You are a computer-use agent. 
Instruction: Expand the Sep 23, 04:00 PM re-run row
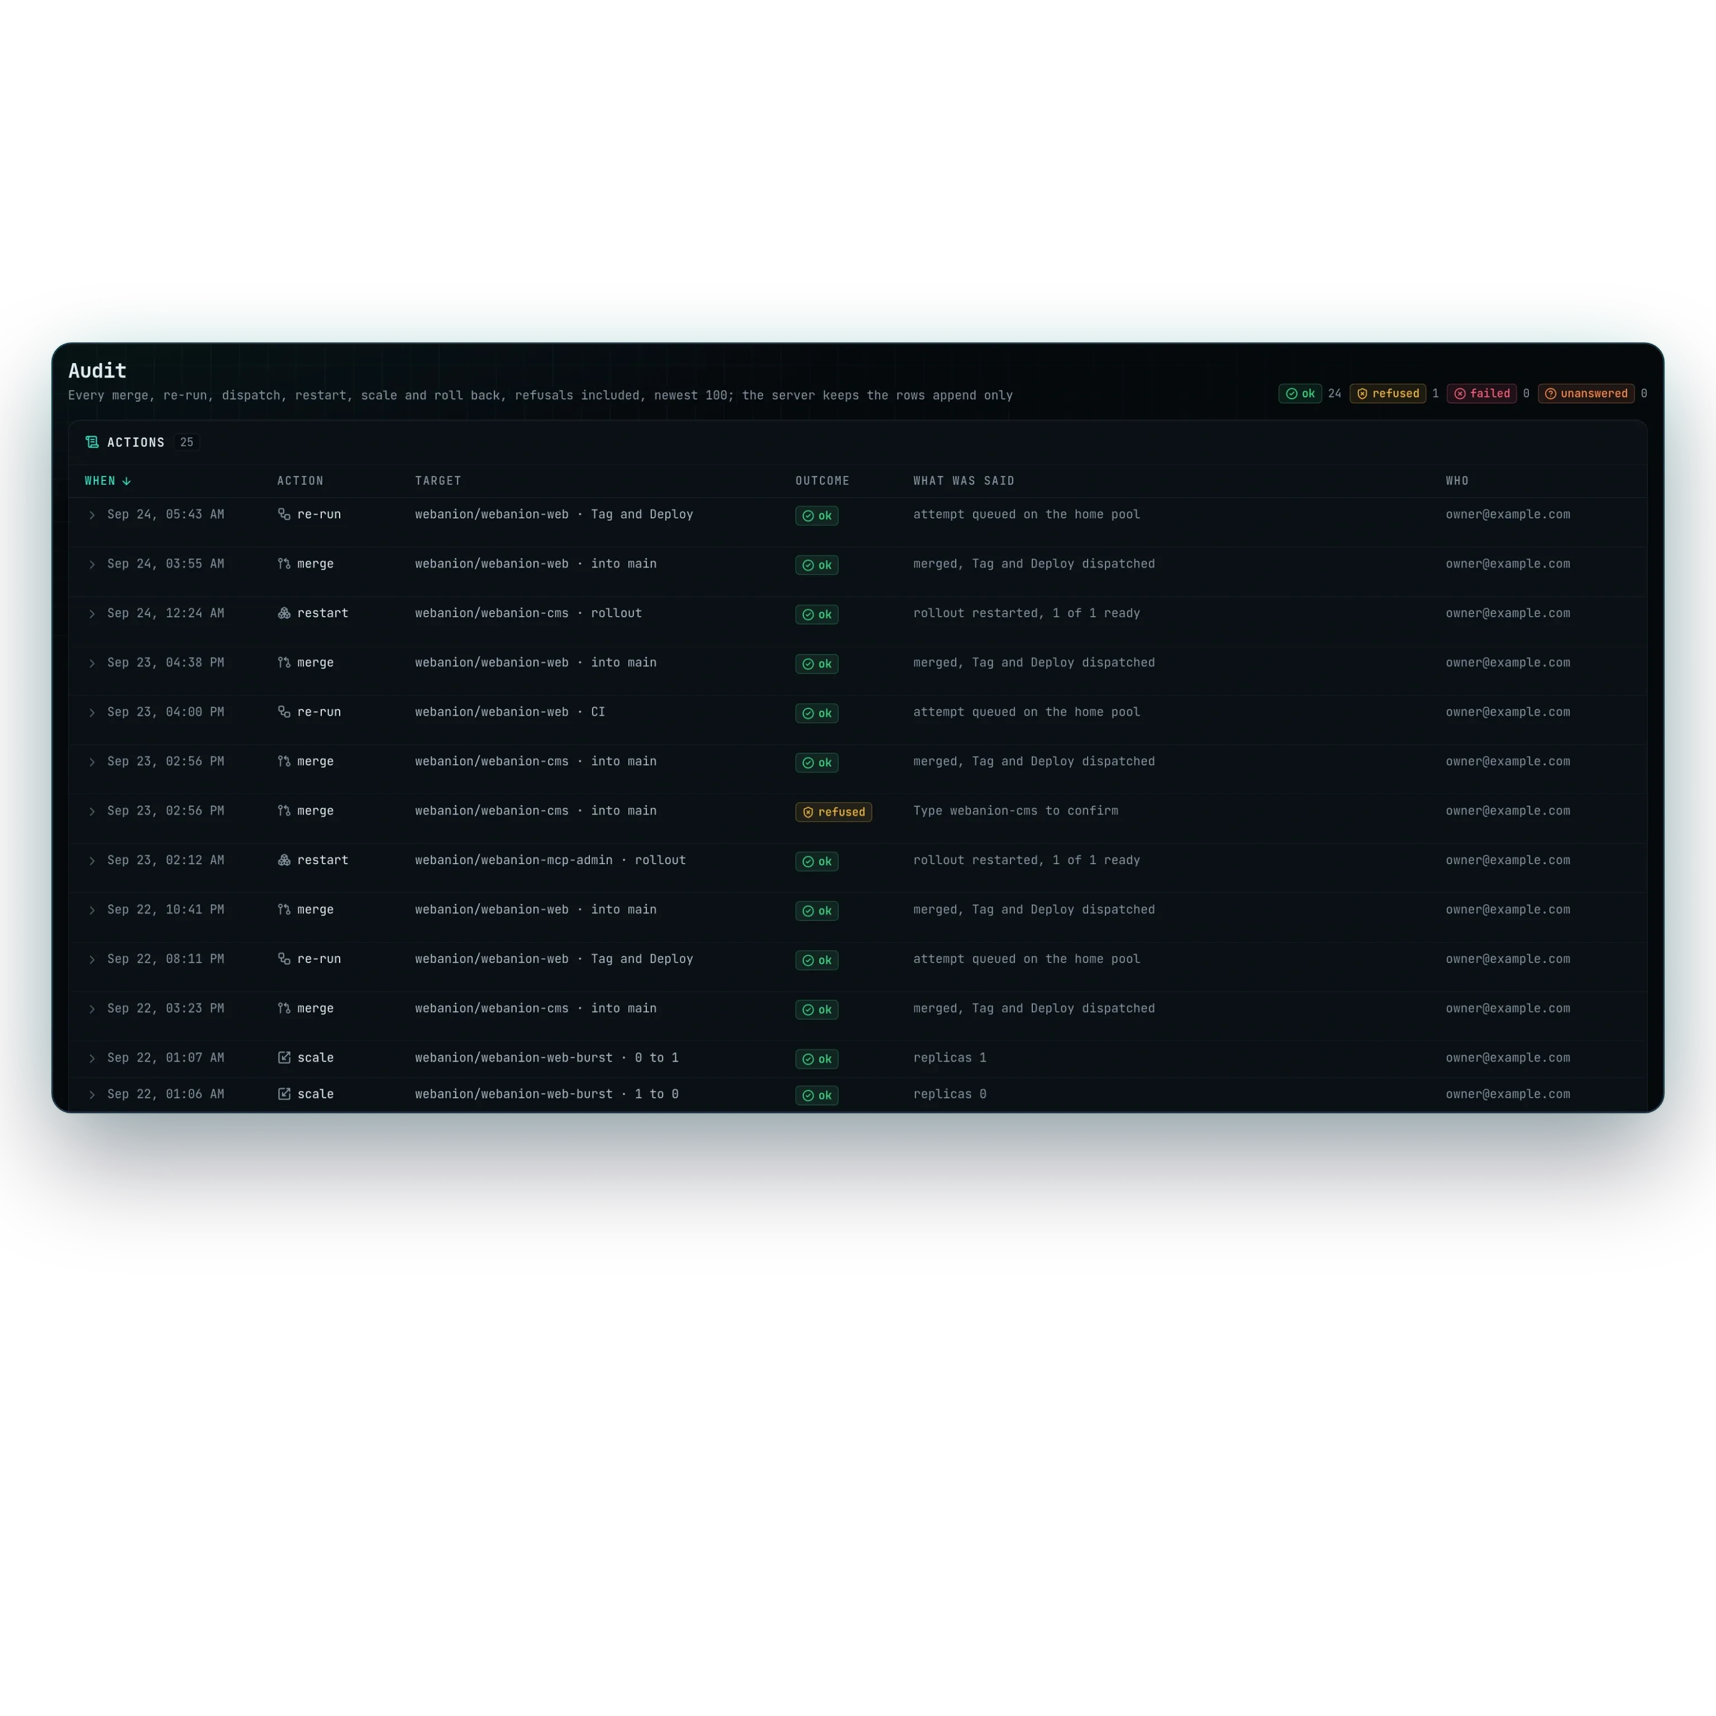pos(92,713)
